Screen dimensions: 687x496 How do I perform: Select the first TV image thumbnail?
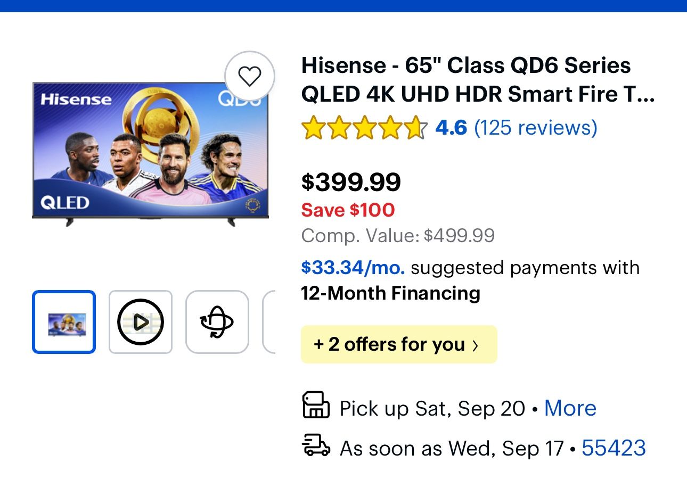[64, 322]
